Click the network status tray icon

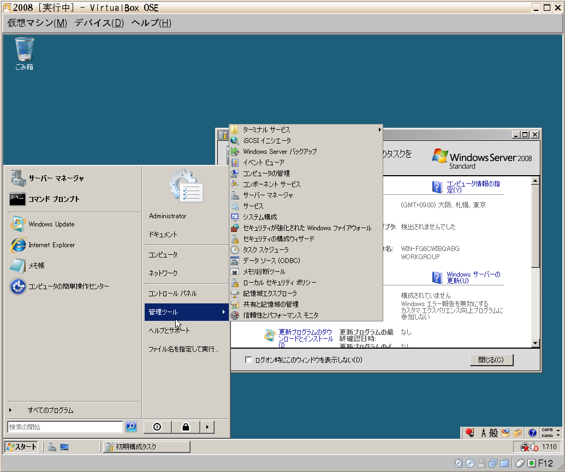click(525, 447)
